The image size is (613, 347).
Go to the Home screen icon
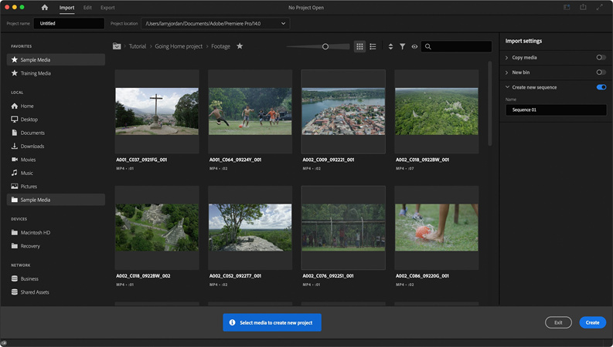coord(45,8)
